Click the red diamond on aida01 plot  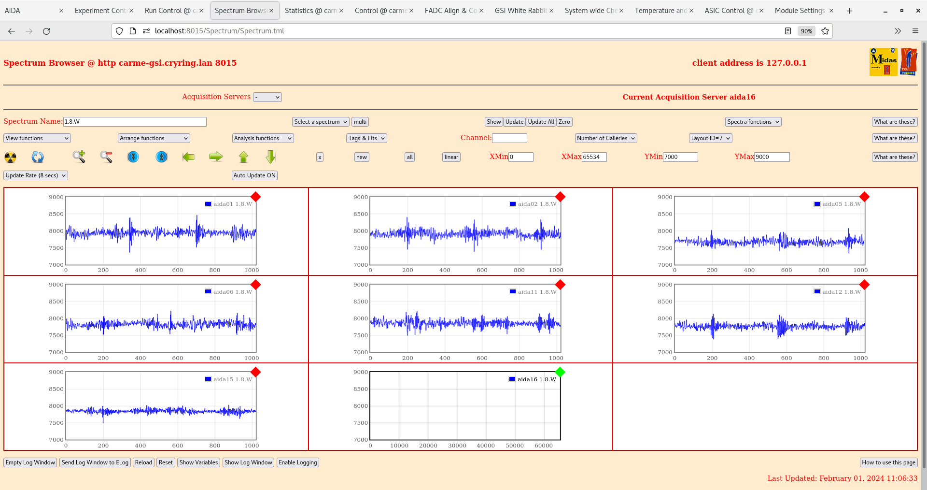[x=256, y=197]
